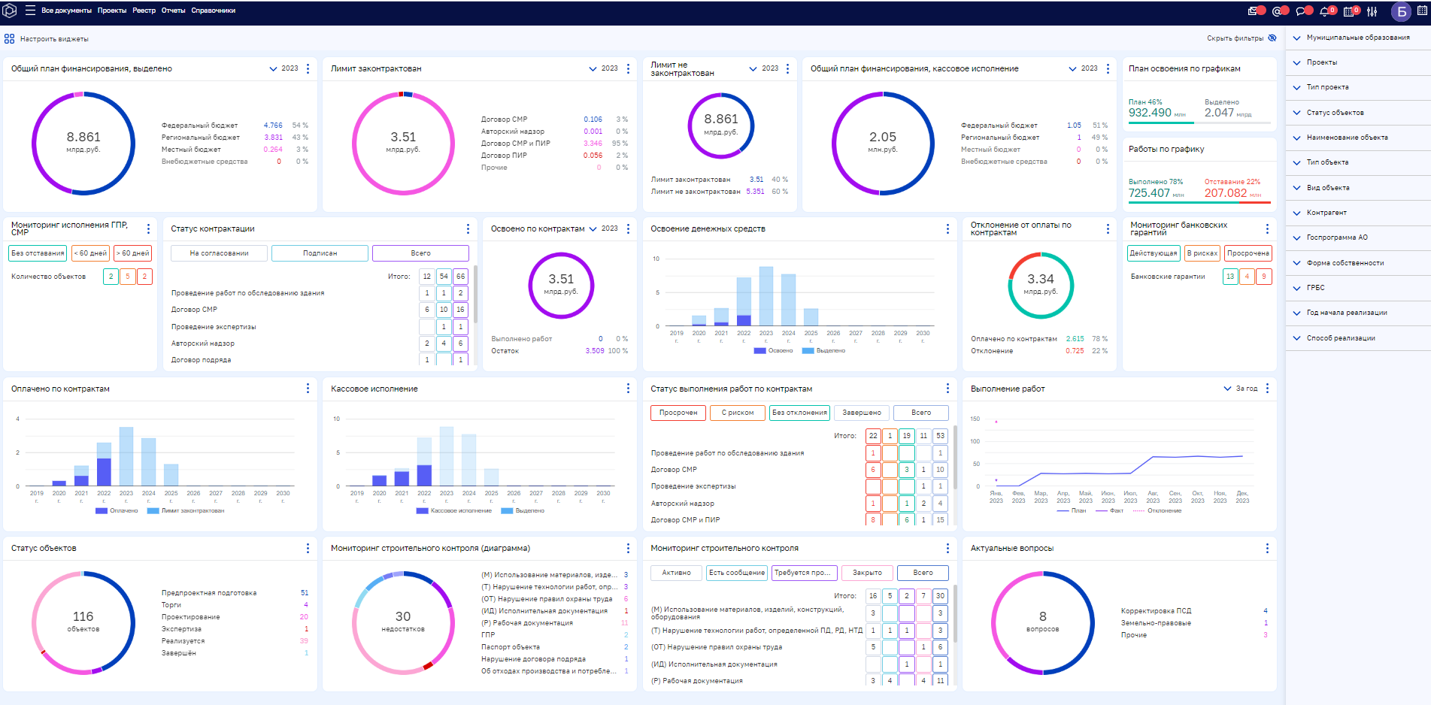
Task: Open the mail envelope icon
Action: coord(1253,11)
